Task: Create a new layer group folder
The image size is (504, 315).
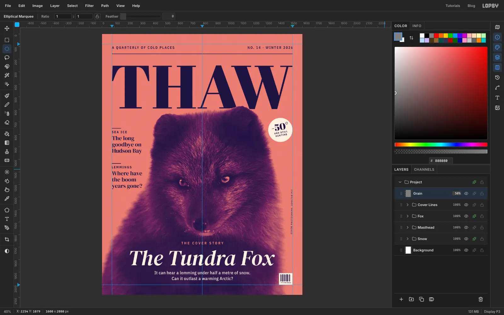Action: (411, 299)
